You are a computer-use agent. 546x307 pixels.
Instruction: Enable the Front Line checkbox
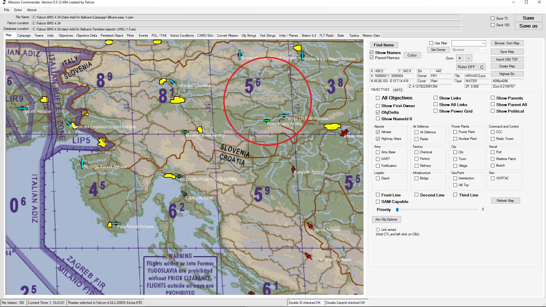tap(378, 195)
